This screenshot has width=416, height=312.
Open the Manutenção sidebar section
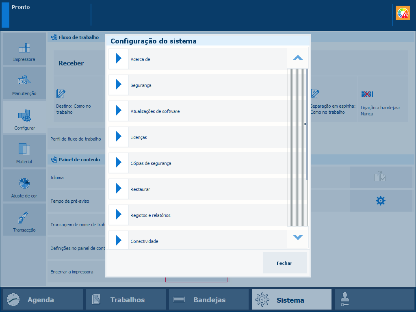pyautogui.click(x=24, y=83)
